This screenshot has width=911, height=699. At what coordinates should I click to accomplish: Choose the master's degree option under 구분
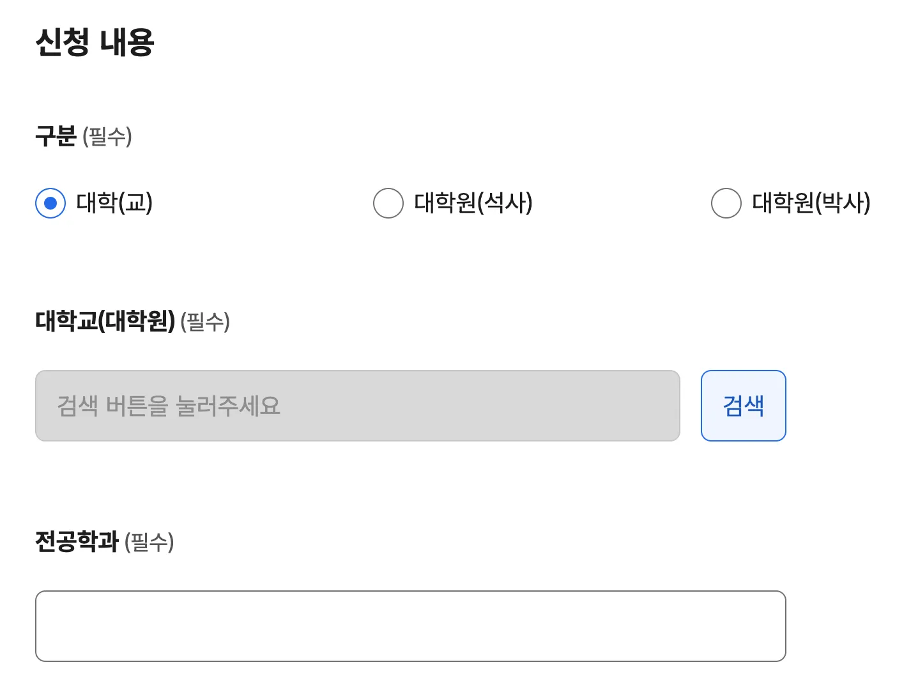point(388,203)
